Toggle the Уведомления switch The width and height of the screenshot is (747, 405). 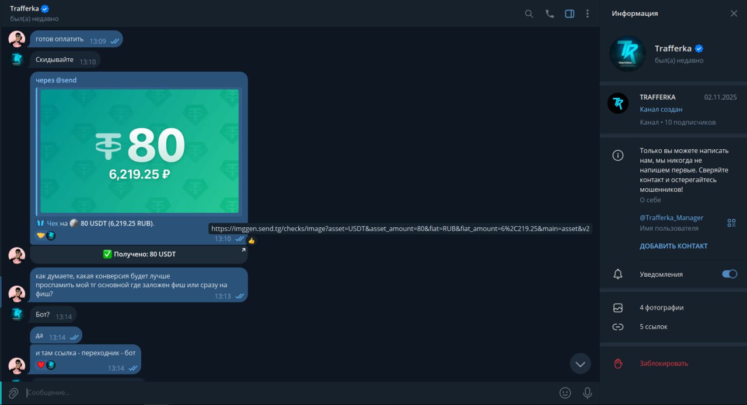coord(729,274)
